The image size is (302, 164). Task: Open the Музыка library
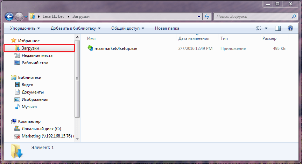pyautogui.click(x=29, y=107)
